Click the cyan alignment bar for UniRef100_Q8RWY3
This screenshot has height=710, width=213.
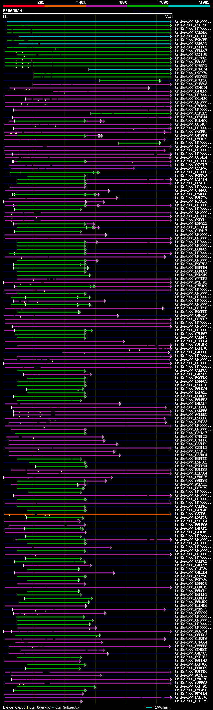(95, 43)
